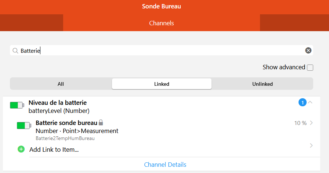
Task: Open the Channels tab
Action: coord(162,23)
